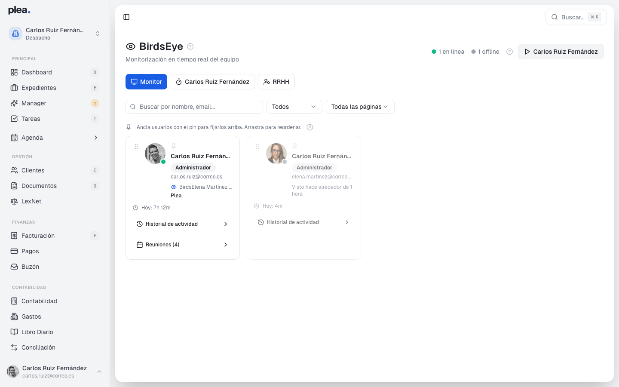Open Historial de actividad on Carlos's card
This screenshot has width=619, height=387.
[183, 224]
